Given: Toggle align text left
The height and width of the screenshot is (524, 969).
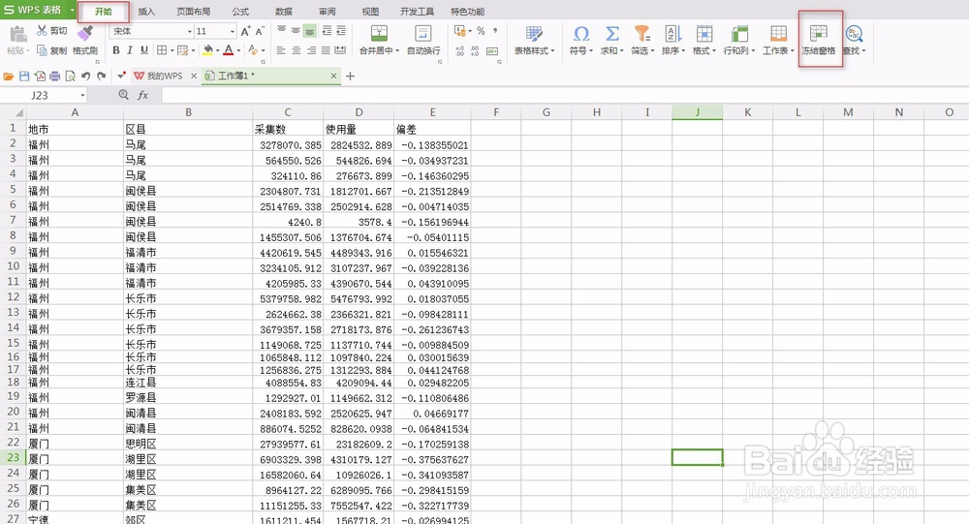Looking at the screenshot, I should (281, 50).
